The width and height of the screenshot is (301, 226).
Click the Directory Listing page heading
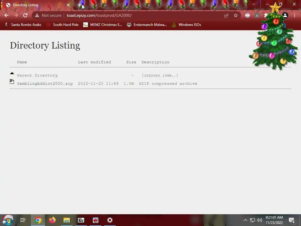coord(45,46)
